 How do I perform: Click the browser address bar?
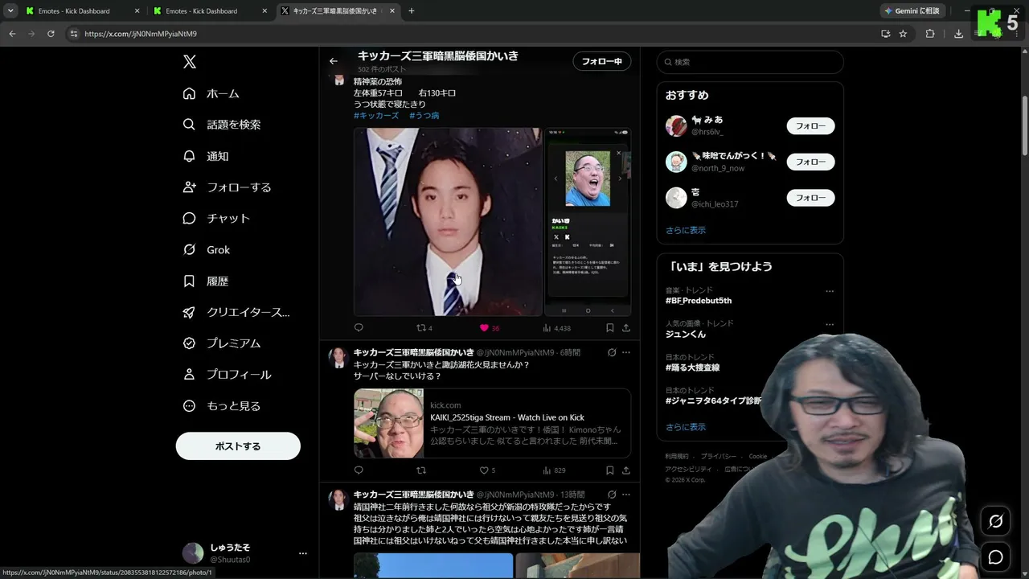[x=474, y=34]
